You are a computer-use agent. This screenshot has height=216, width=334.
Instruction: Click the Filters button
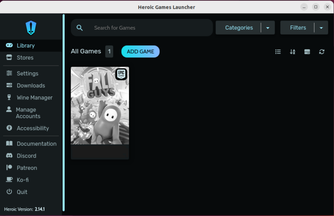[298, 28]
